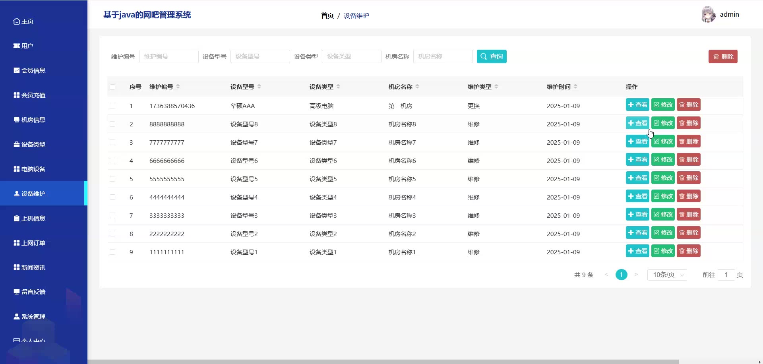Click the 上机信息 clipboard icon
The height and width of the screenshot is (364, 763).
17,219
